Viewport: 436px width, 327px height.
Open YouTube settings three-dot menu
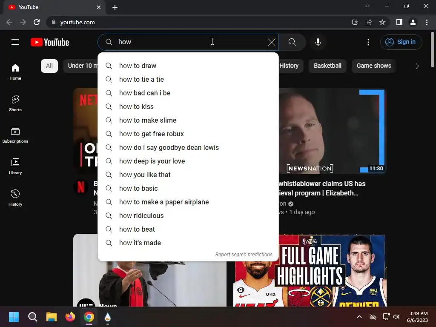coord(368,42)
